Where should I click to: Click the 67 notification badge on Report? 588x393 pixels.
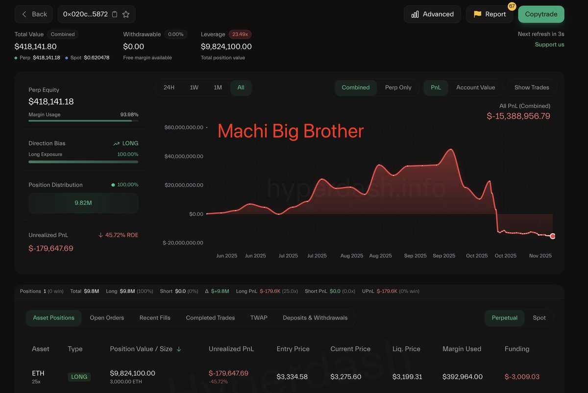(512, 6)
